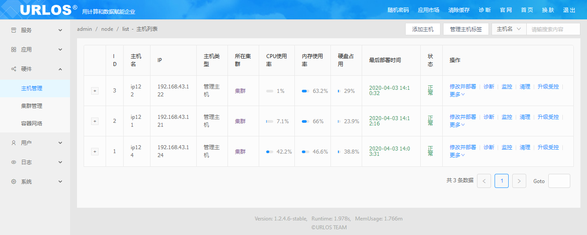Click the 日志 eye icon in sidebar
Screen dimensions: 587x235
tap(13, 162)
